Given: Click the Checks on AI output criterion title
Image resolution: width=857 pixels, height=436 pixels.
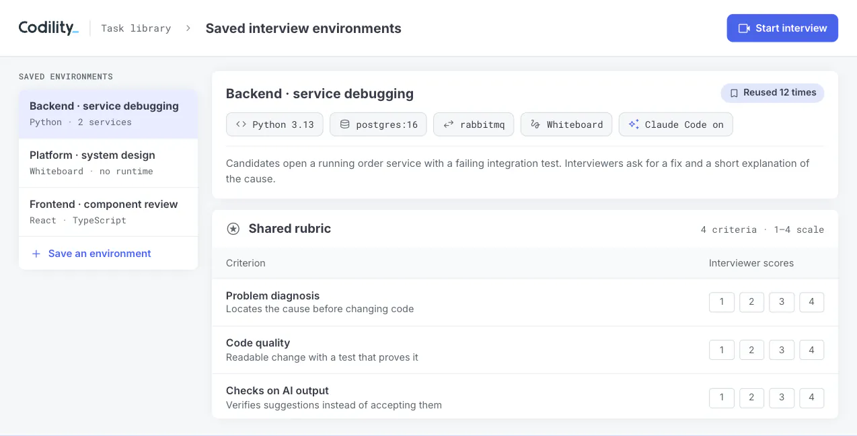Looking at the screenshot, I should point(277,391).
